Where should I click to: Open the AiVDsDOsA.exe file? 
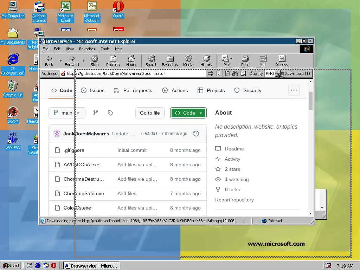coord(82,165)
